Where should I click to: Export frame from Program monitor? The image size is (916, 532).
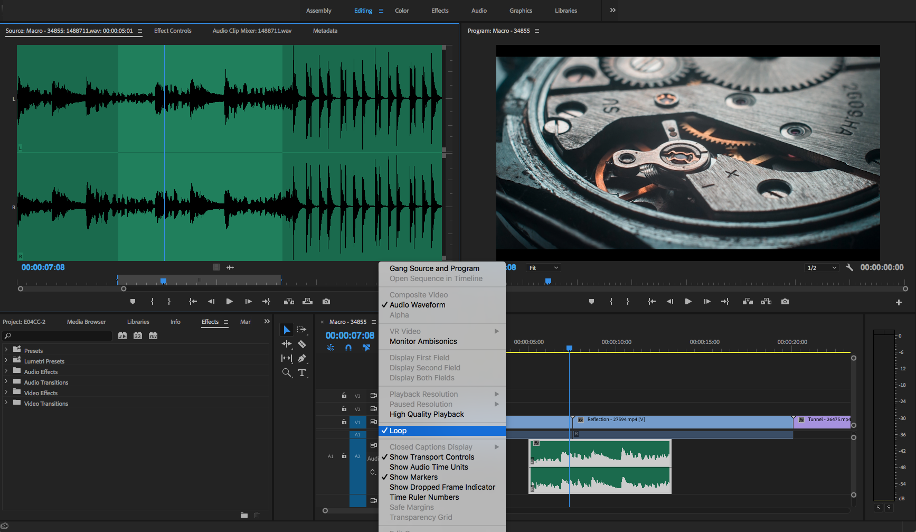coord(785,302)
